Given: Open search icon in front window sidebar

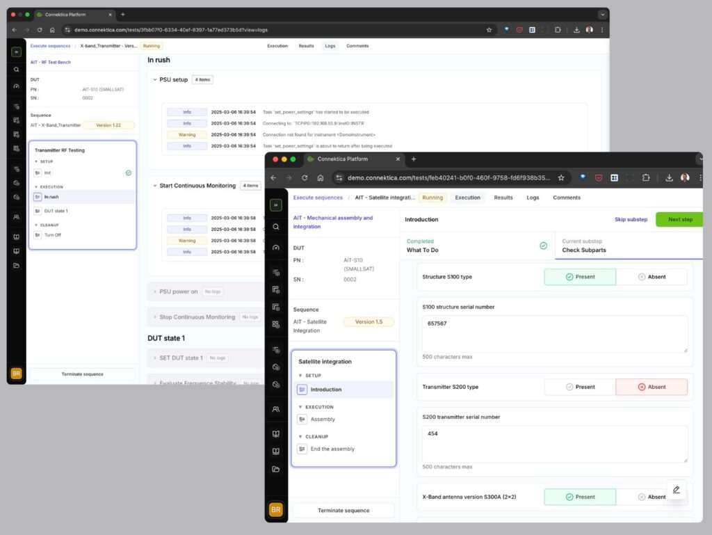Looking at the screenshot, I should tap(275, 227).
